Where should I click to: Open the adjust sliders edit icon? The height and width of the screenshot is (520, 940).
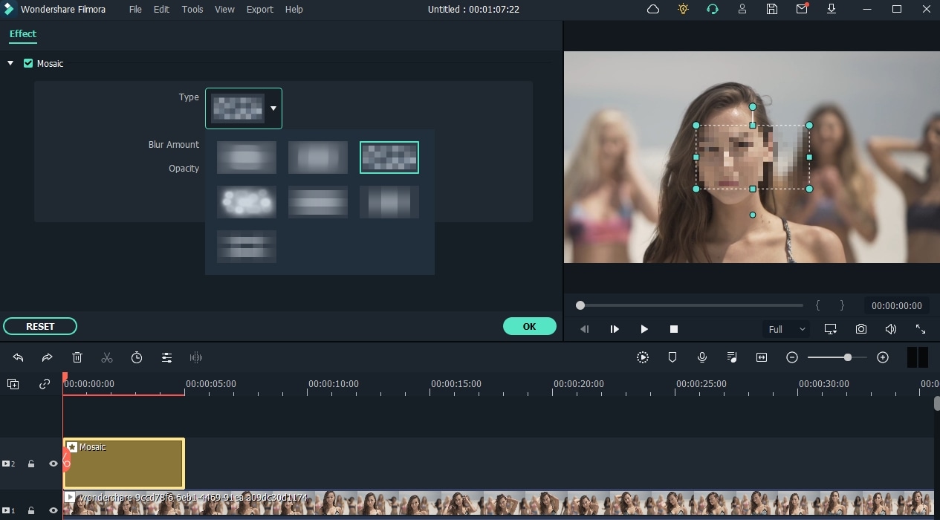pos(166,357)
